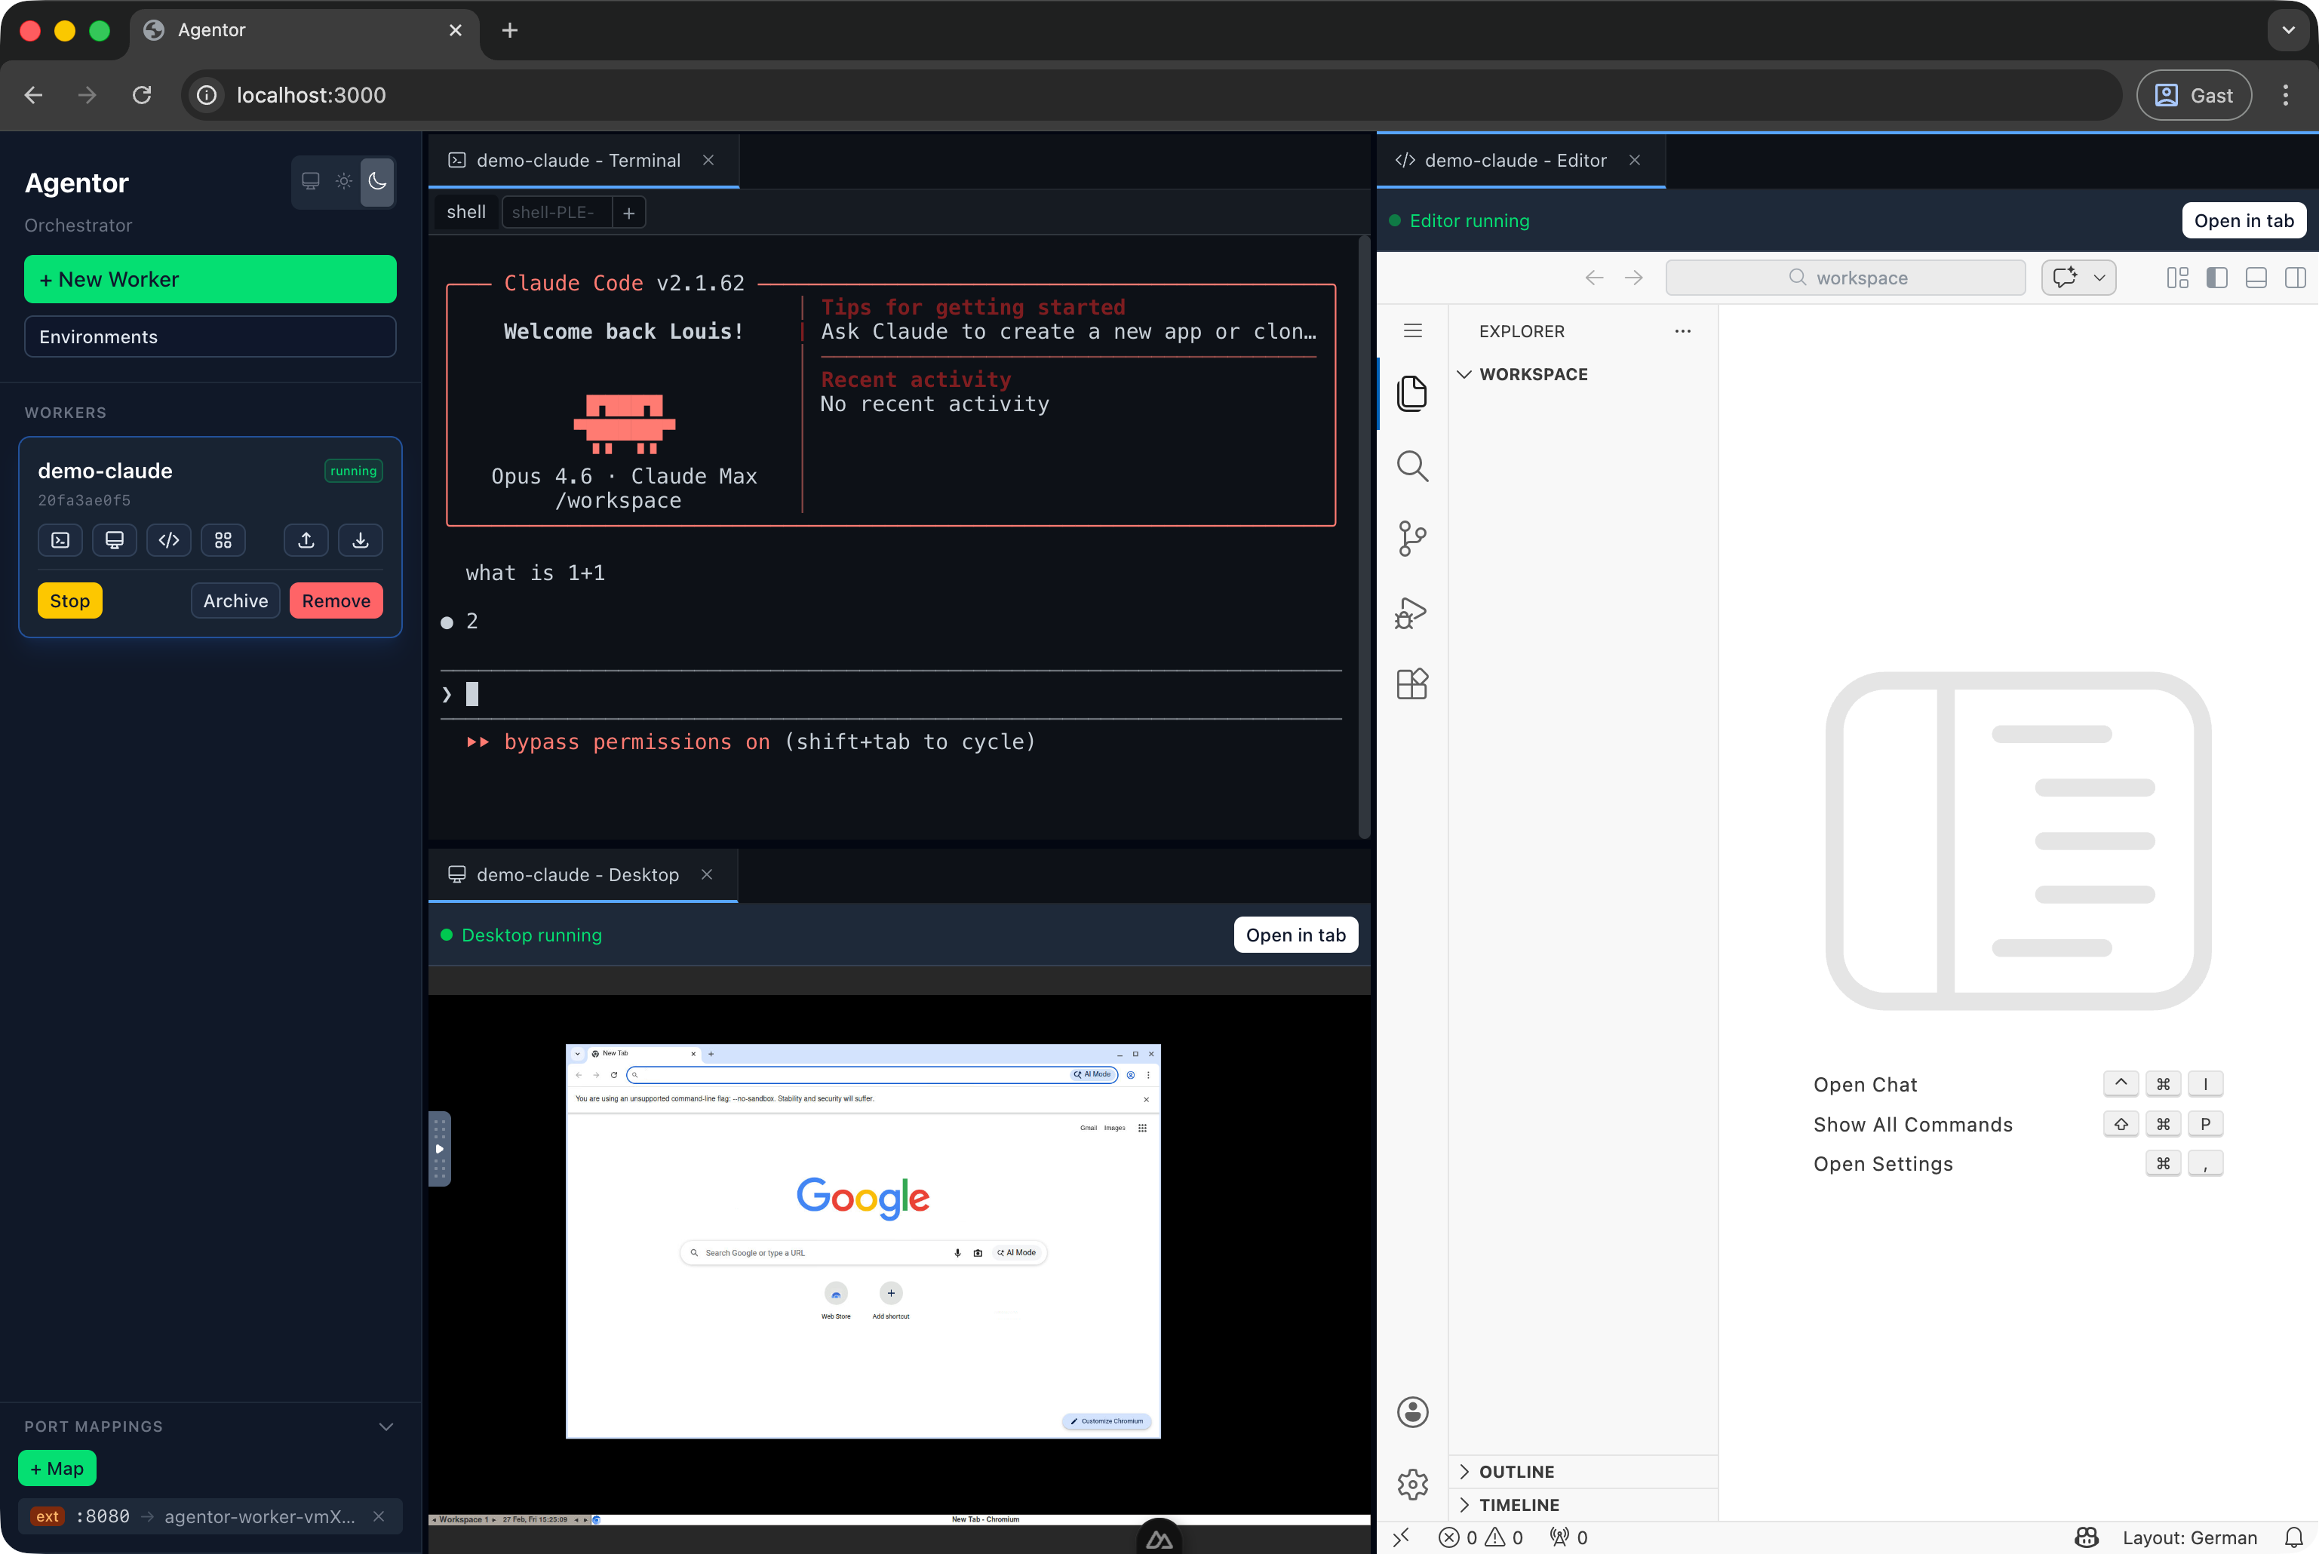This screenshot has height=1554, width=2319.
Task: Expand the desktop side control handle
Action: point(439,1149)
